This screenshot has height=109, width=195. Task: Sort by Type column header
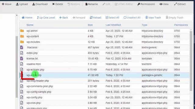(x=144, y=25)
